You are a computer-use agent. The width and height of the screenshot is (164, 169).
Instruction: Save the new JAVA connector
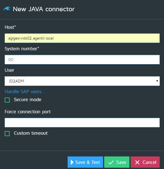pos(117,162)
